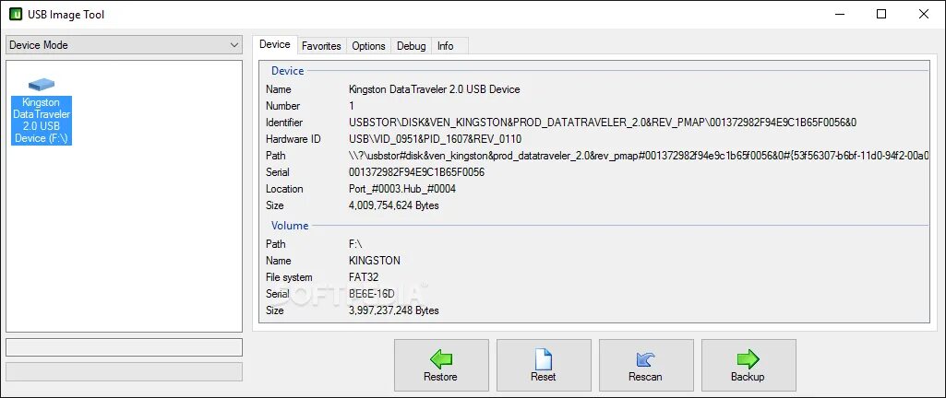Click the blue Rescan arrow icon

(645, 359)
